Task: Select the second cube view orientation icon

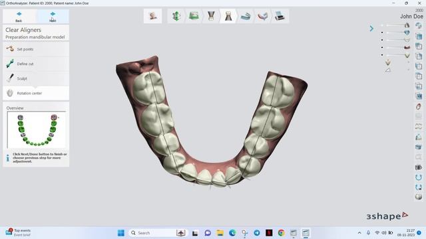Action: [419, 46]
